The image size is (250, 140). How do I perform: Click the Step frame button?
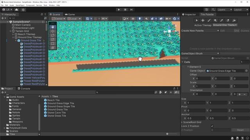[132, 10]
